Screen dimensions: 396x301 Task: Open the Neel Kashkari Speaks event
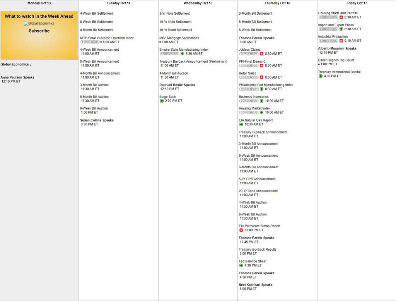pyautogui.click(x=255, y=285)
